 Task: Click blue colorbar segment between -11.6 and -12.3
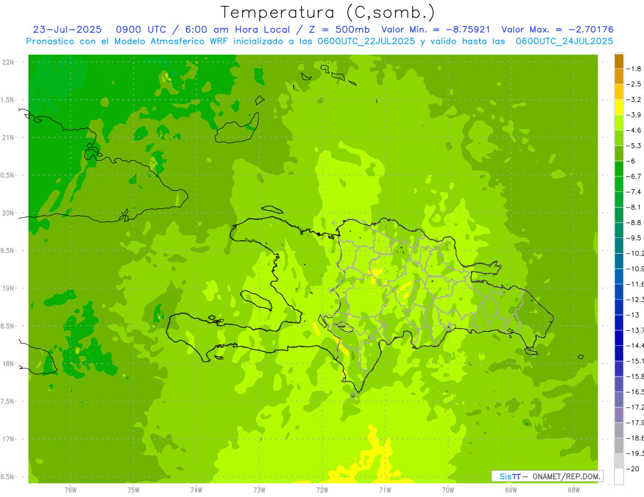tap(619, 292)
